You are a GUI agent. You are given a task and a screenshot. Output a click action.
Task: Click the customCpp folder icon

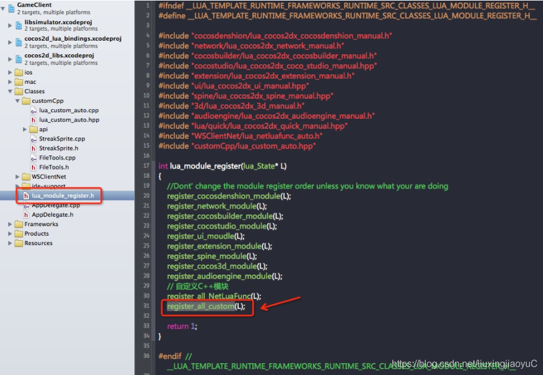tap(26, 101)
